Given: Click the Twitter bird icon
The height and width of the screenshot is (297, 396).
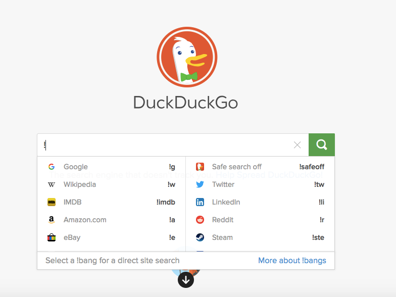Looking at the screenshot, I should [200, 185].
